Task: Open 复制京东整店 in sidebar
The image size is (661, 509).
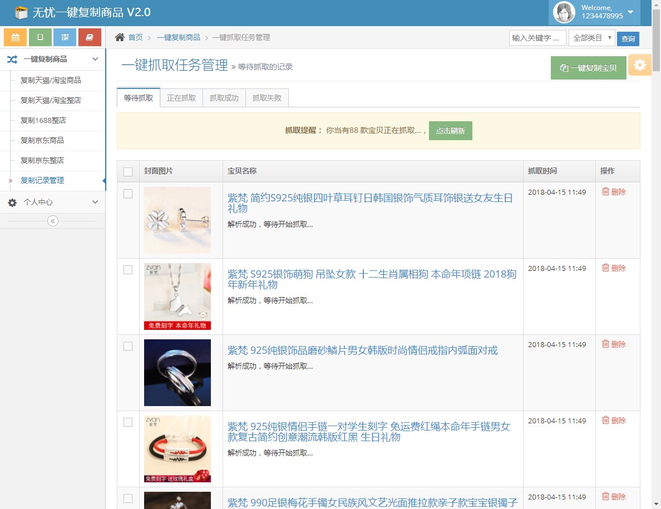Action: 42,160
